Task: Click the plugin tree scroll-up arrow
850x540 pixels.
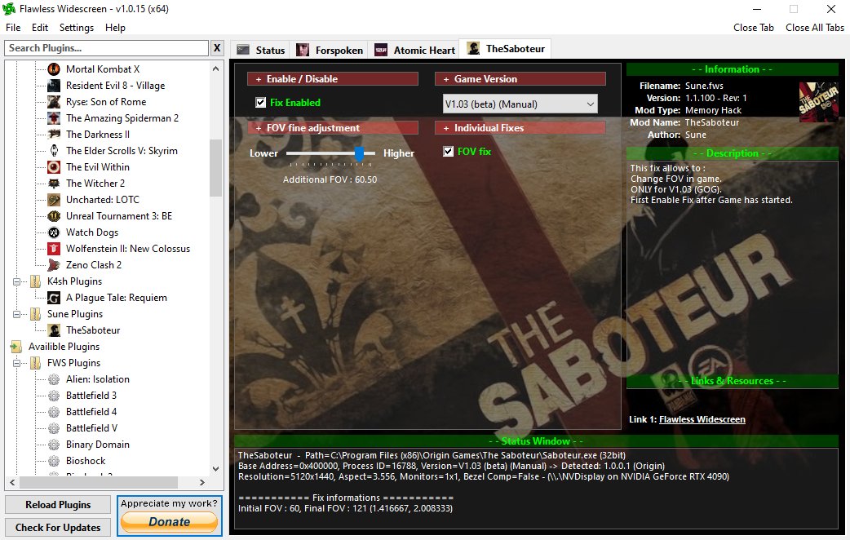Action: pyautogui.click(x=215, y=69)
